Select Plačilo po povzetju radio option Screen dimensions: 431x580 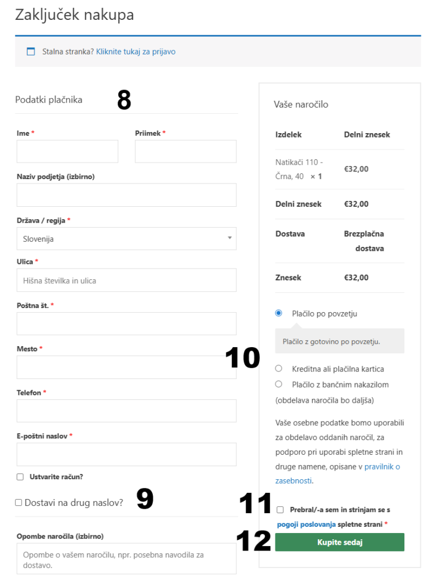278,313
